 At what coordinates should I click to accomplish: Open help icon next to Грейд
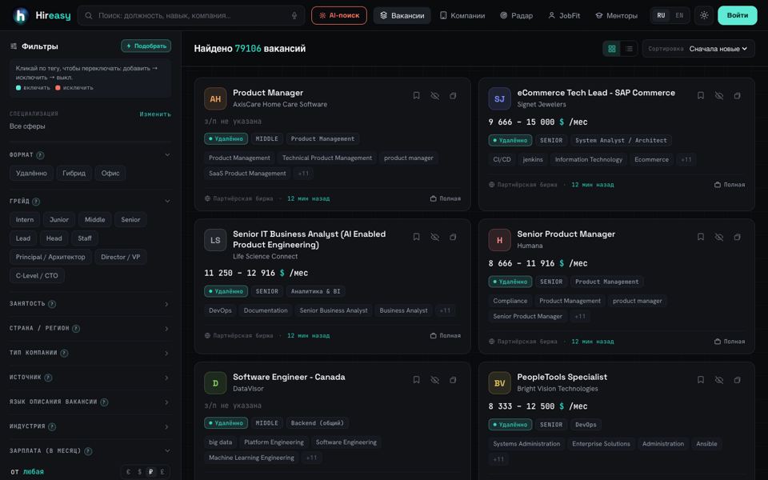coord(36,202)
